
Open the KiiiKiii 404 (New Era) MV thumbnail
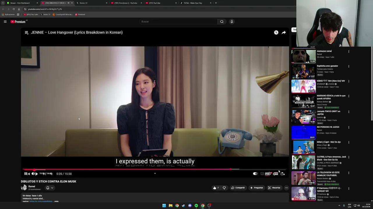304,86
